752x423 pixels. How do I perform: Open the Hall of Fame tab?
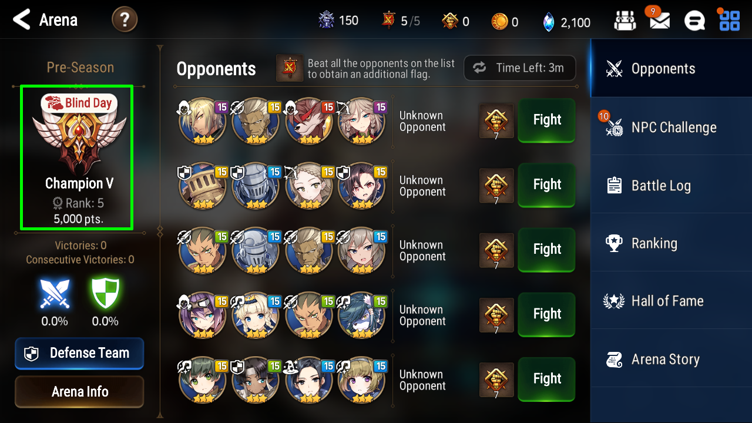click(672, 301)
